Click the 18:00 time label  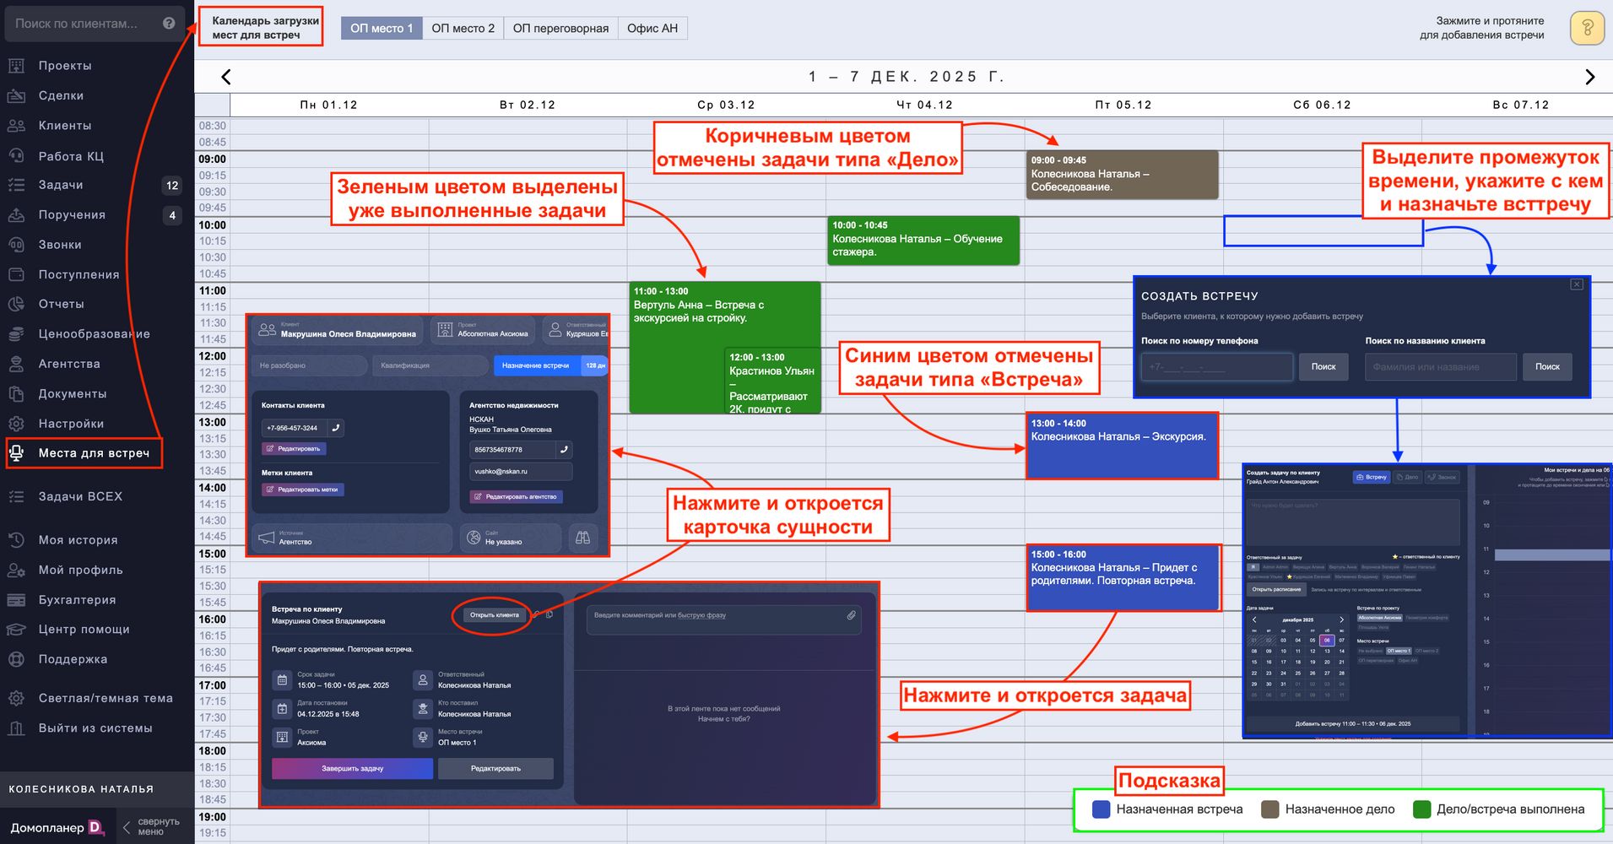pyautogui.click(x=213, y=751)
